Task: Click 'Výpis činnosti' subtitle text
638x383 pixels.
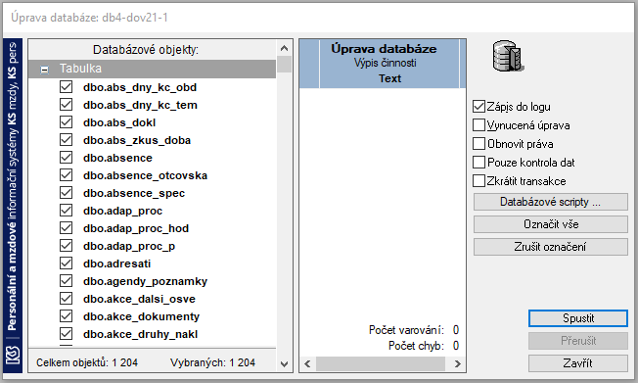Action: 385,63
